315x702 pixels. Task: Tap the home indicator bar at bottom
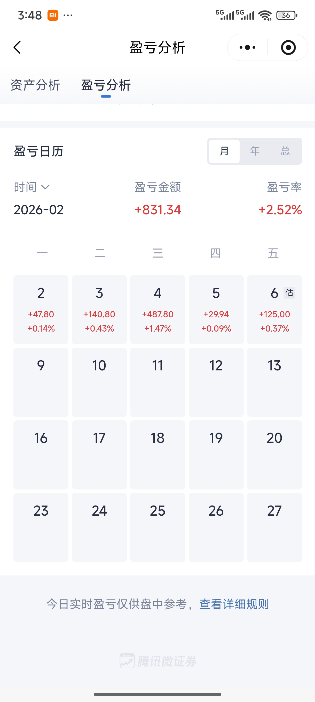[157, 694]
